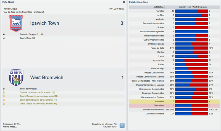Click goal ball icon beside Gabriel Torje

4,38
